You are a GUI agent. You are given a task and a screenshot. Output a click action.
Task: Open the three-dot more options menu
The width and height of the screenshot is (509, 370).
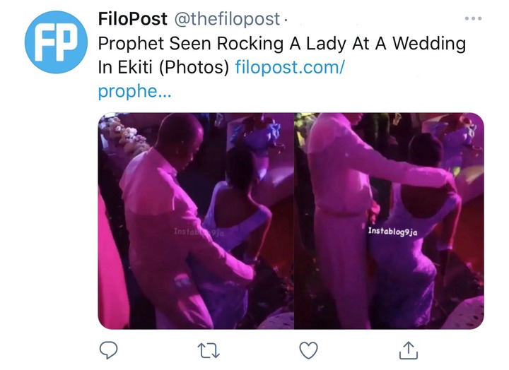tap(473, 18)
